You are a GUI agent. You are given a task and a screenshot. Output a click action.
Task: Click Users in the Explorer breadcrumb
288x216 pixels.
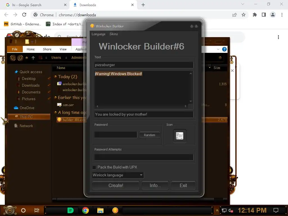click(56, 58)
